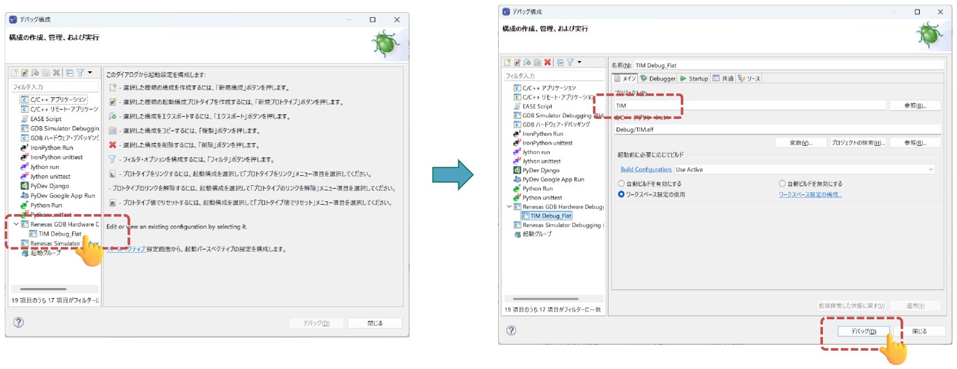Click the new prototype icon in left dialog toolbar
Screen dimensions: 957x369
(25, 73)
